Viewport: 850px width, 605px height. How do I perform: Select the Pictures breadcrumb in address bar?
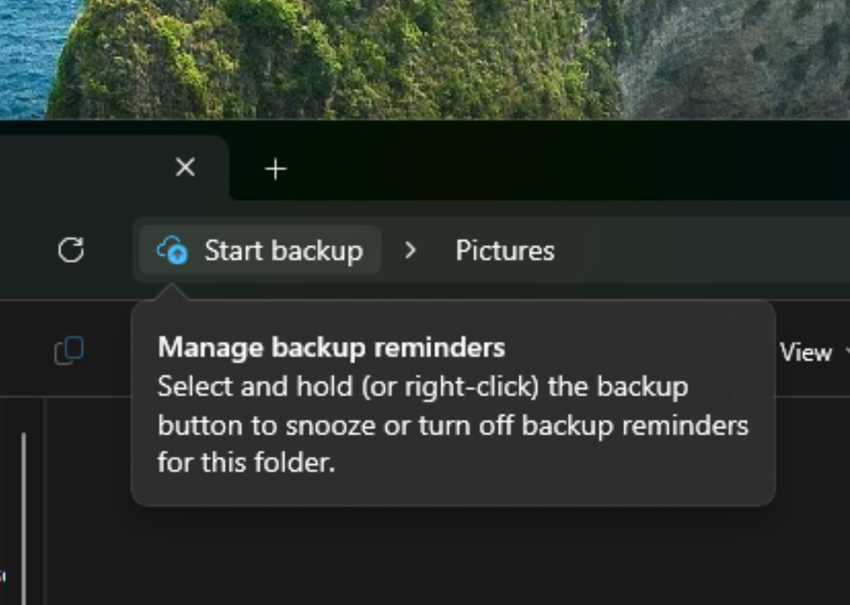point(504,250)
